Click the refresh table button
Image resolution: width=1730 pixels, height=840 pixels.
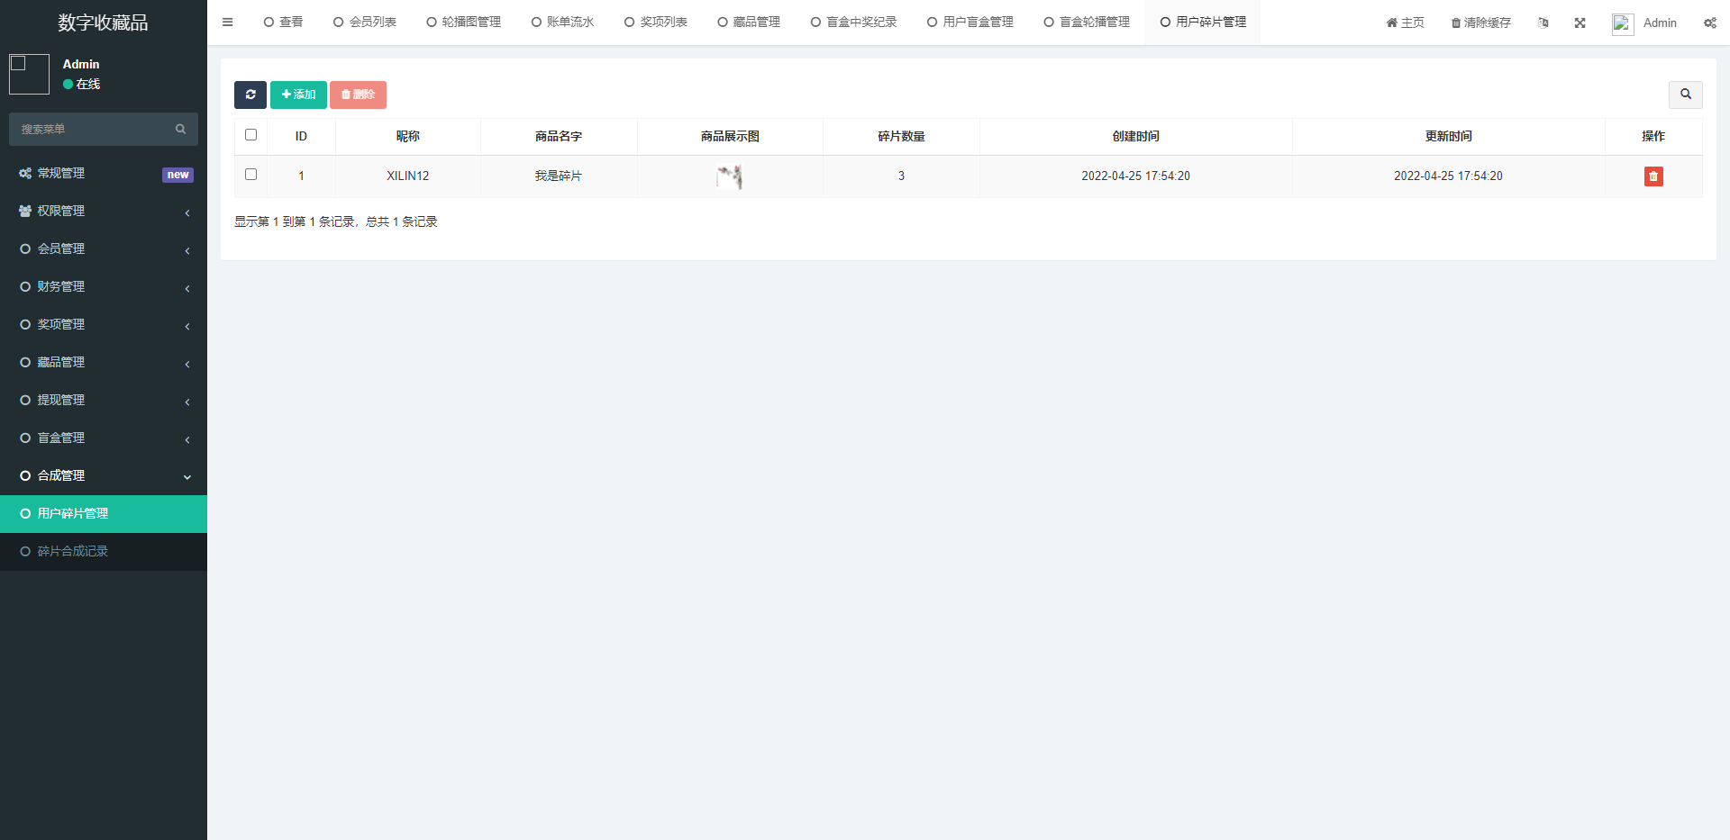pyautogui.click(x=250, y=95)
